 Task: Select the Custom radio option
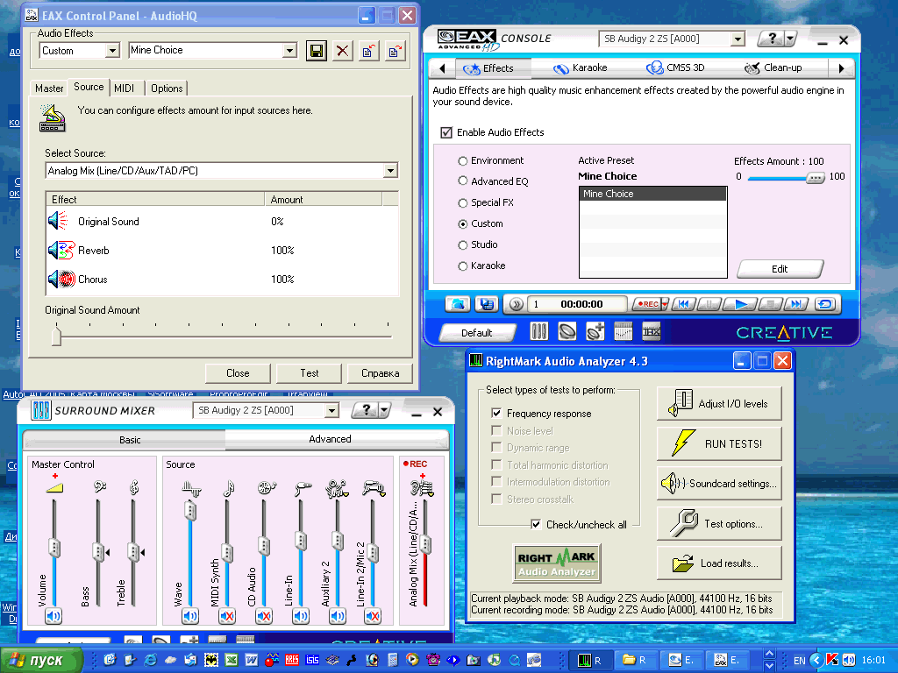click(x=463, y=223)
